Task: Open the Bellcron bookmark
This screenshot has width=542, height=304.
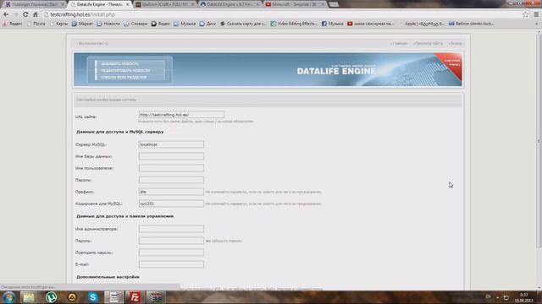Action: [472, 24]
